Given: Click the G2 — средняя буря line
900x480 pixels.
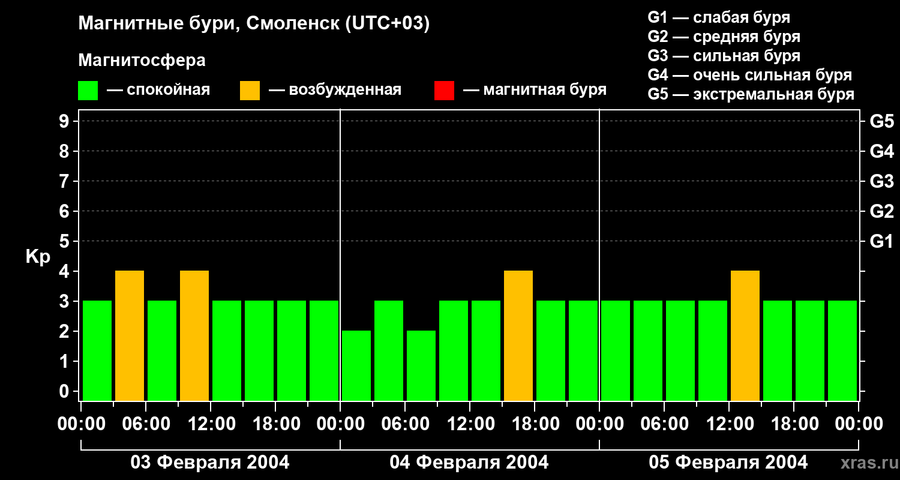Looking at the screenshot, I should [724, 37].
